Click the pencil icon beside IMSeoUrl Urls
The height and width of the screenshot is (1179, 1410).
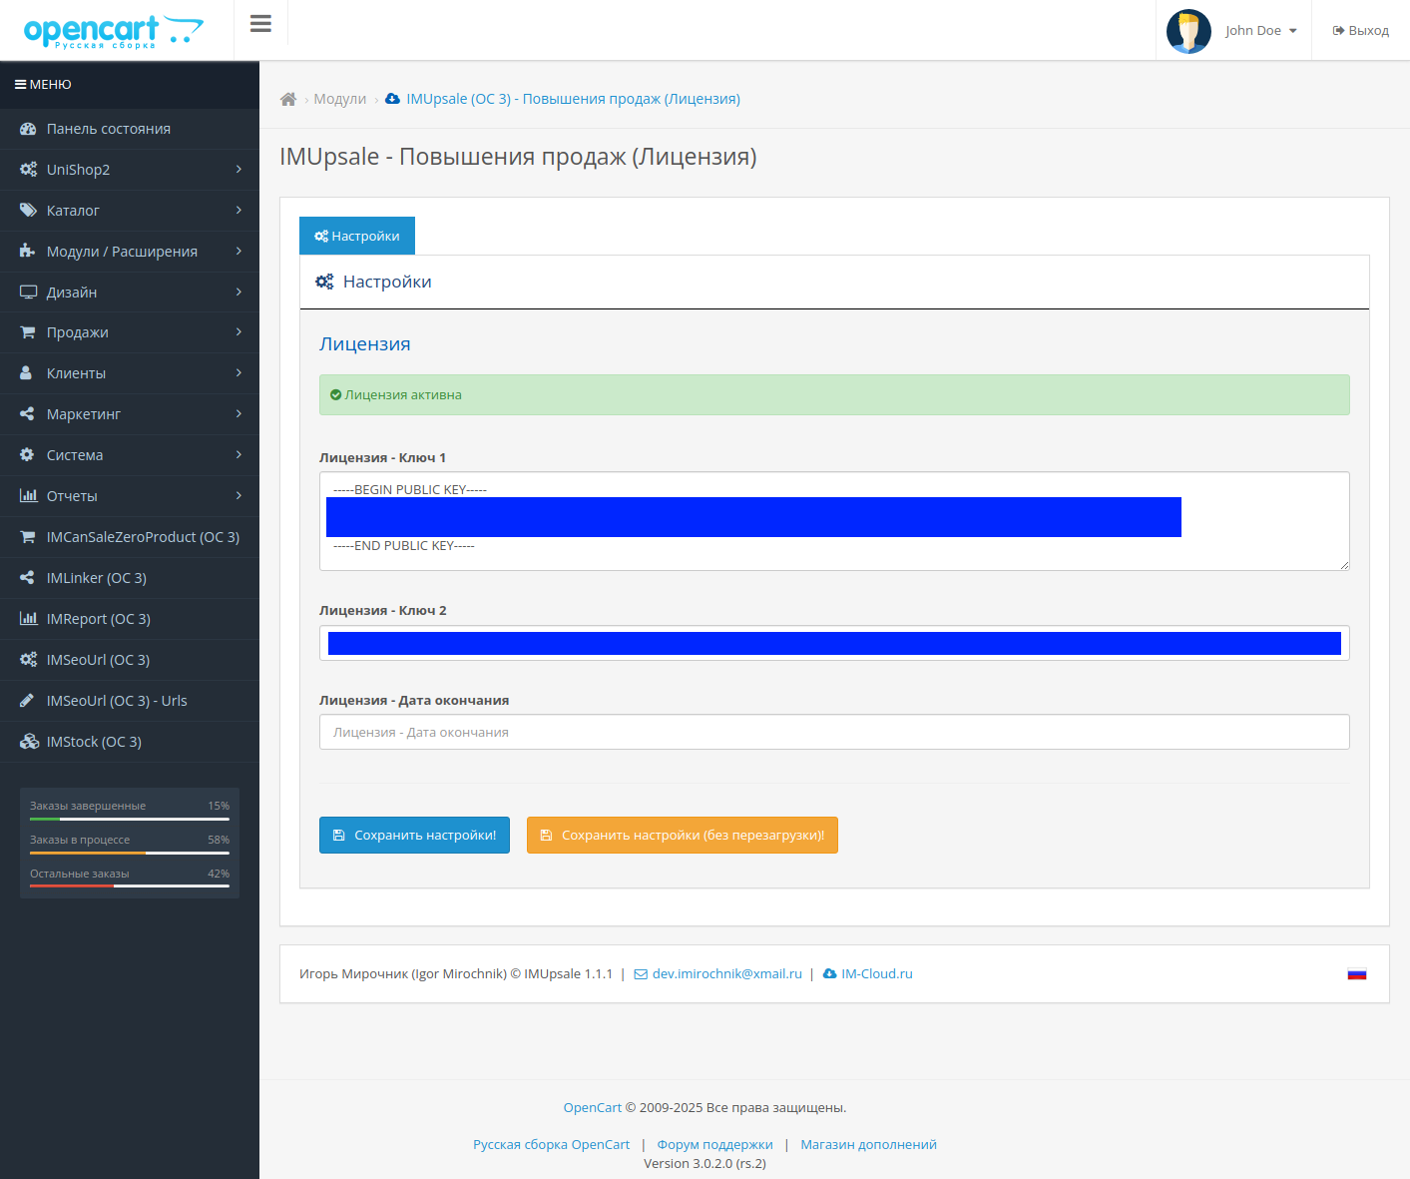pyautogui.click(x=27, y=701)
